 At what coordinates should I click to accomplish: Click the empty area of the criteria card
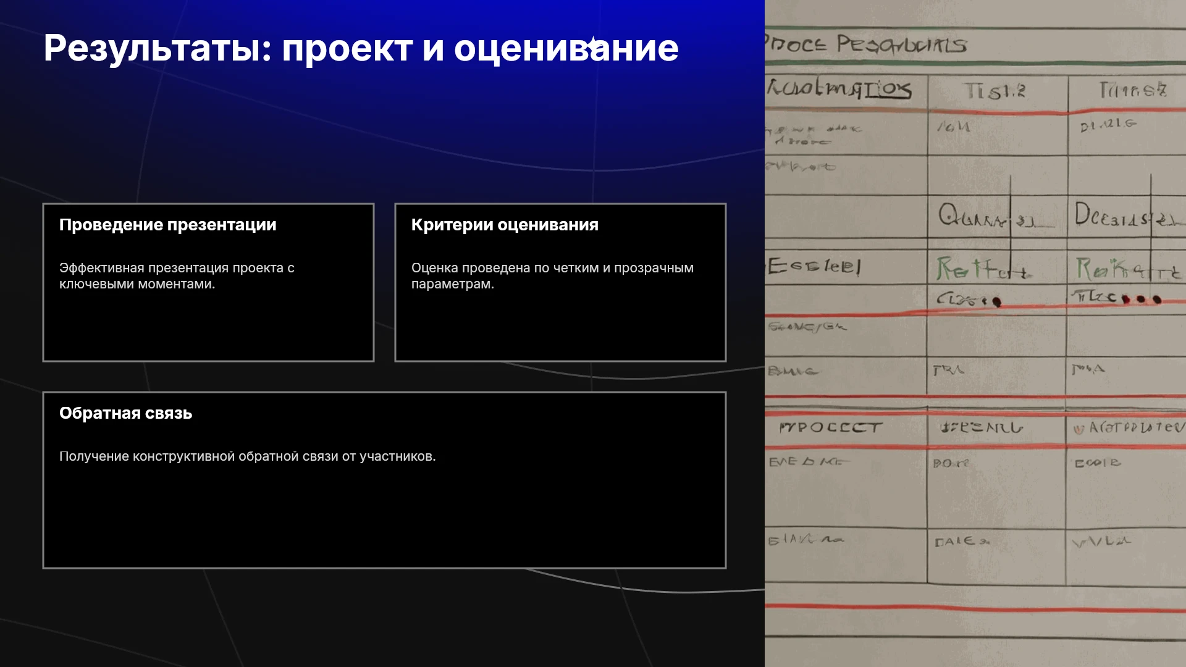point(560,326)
